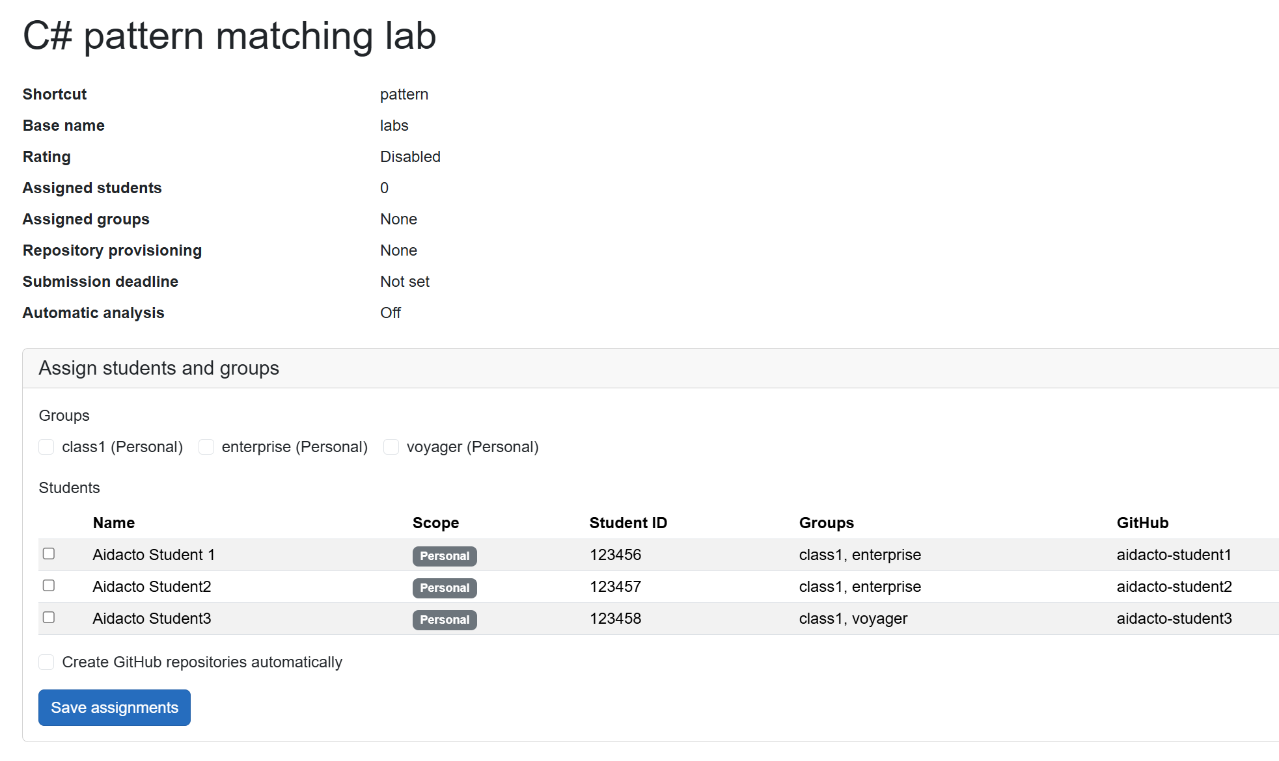Click the Scope column header

(435, 523)
